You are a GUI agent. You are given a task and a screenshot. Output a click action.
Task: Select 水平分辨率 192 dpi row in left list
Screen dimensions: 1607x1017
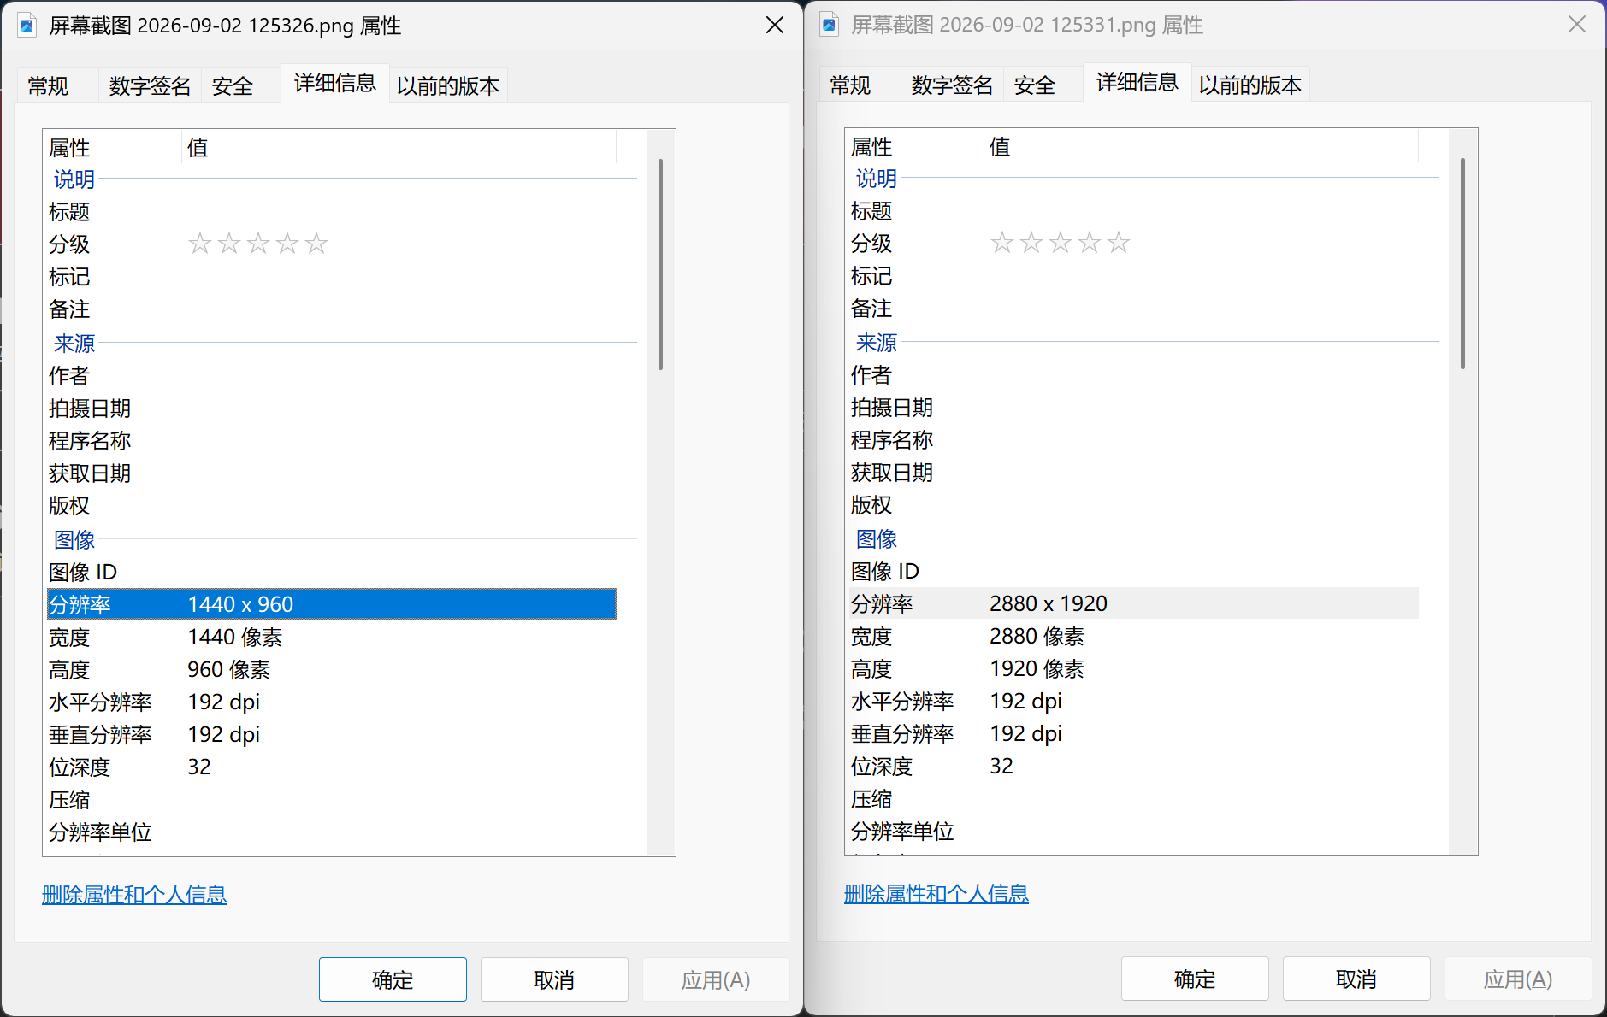click(x=332, y=702)
